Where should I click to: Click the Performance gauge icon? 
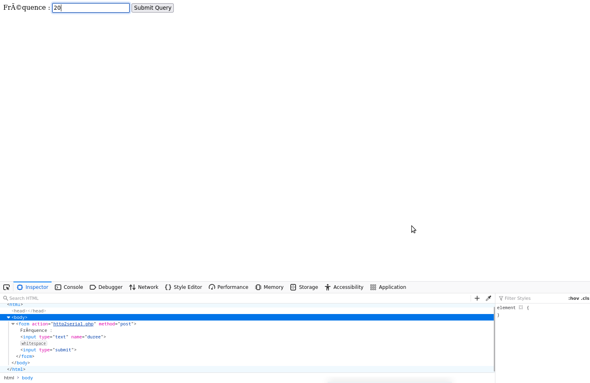[x=212, y=287]
